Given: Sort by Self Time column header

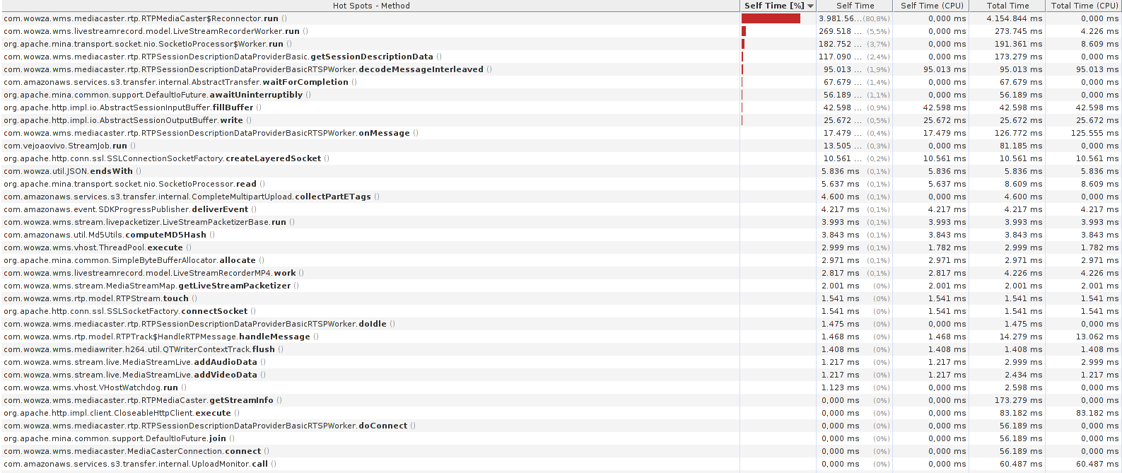Looking at the screenshot, I should [855, 6].
